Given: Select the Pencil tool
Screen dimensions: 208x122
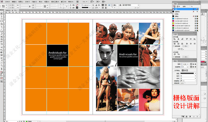Looking at the screenshot, I should (x=1, y=34).
